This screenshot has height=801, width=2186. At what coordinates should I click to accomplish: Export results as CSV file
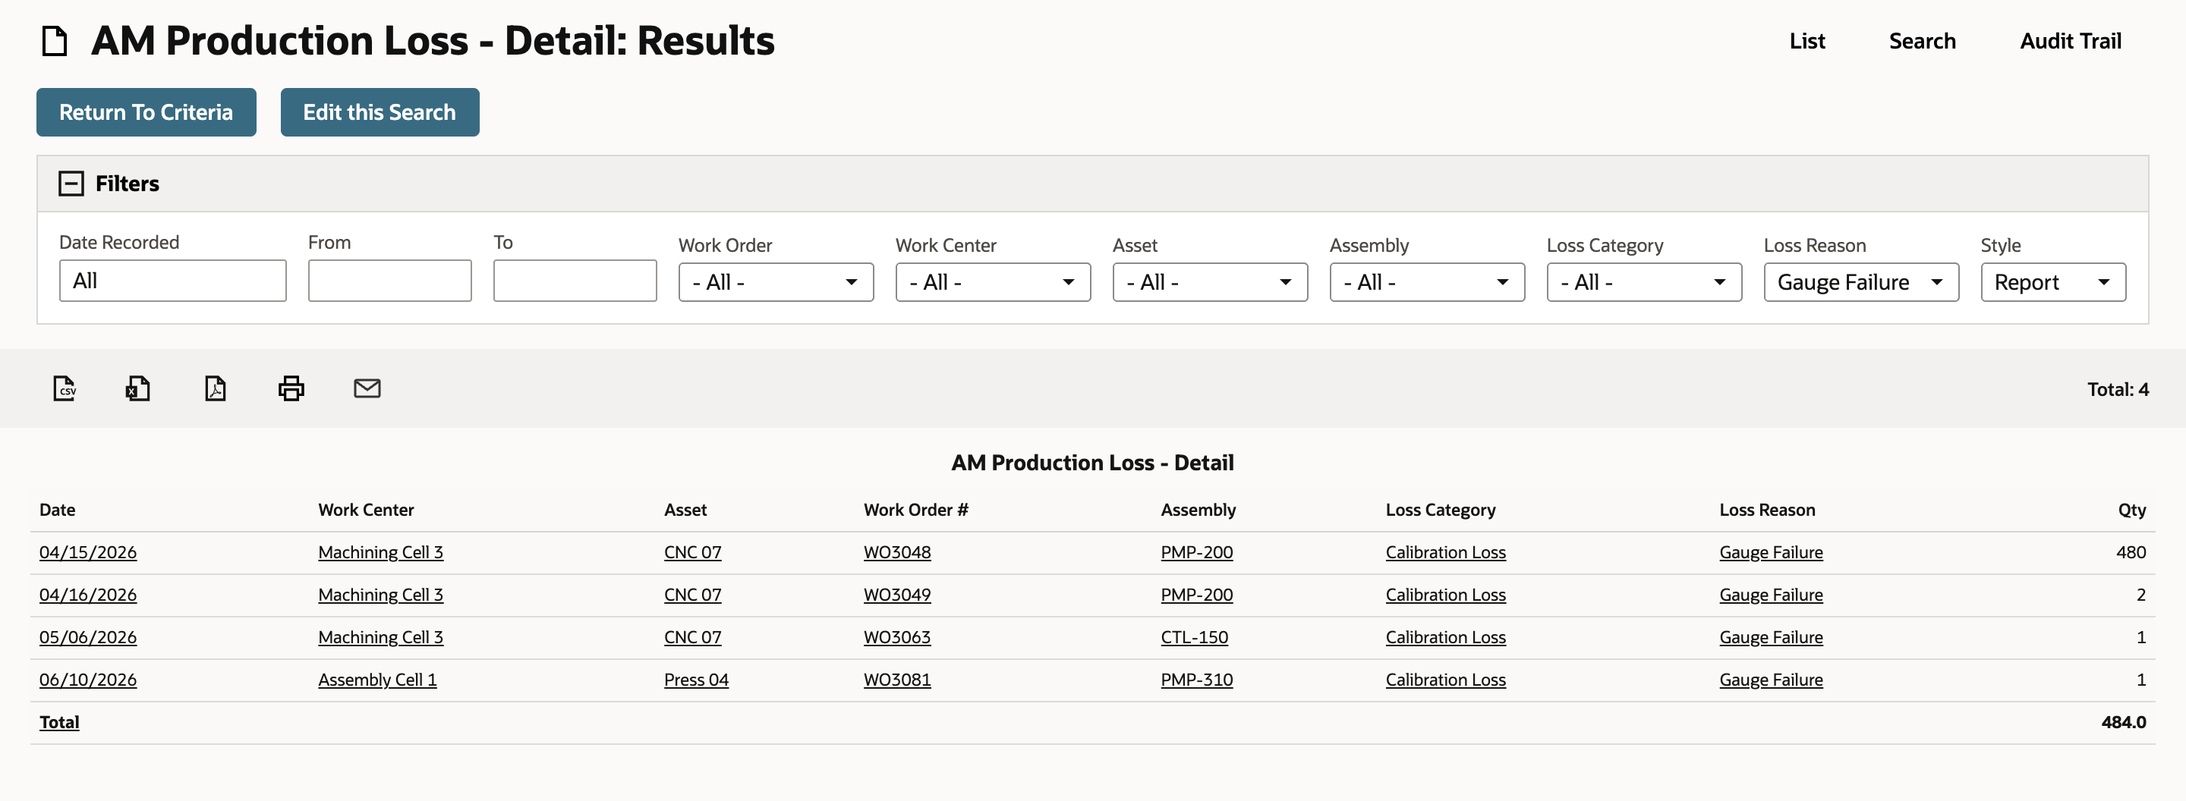[65, 388]
